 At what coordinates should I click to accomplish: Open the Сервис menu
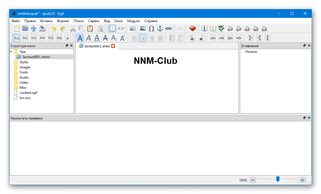click(x=94, y=21)
